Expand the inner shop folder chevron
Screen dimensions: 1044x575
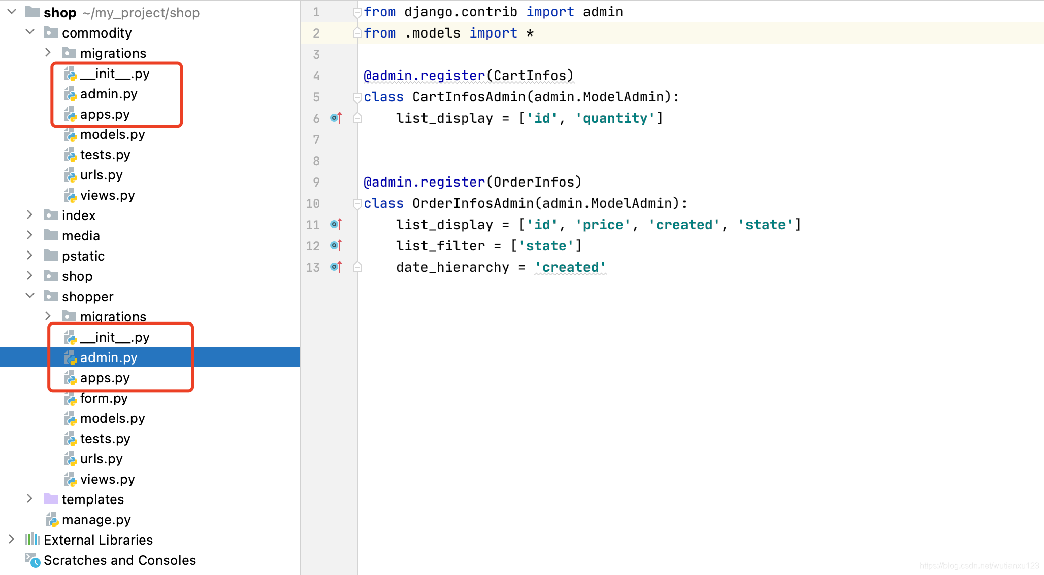click(x=30, y=275)
